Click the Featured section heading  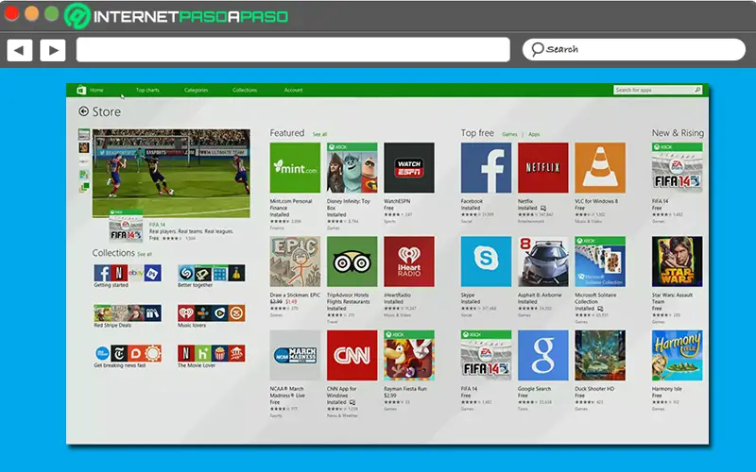tap(287, 133)
